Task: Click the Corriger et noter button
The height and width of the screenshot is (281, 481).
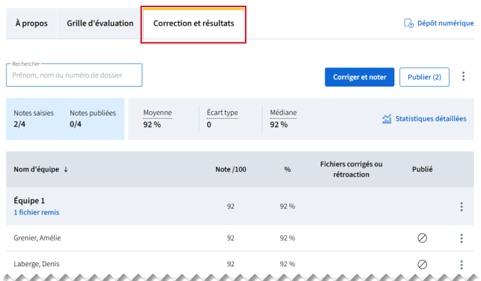Action: click(x=360, y=77)
